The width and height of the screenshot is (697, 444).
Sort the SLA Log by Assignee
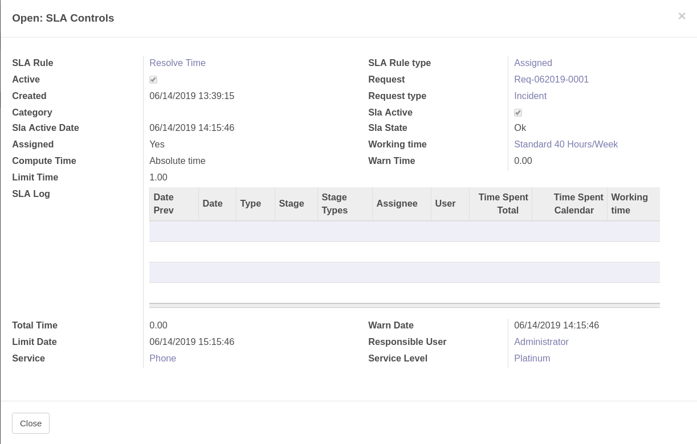[x=397, y=204]
